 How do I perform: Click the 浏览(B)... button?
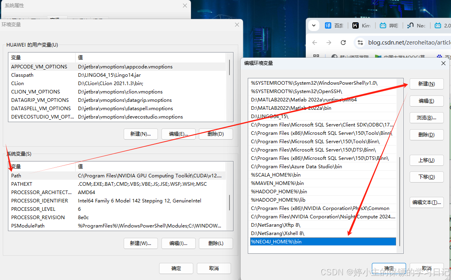pyautogui.click(x=426, y=117)
